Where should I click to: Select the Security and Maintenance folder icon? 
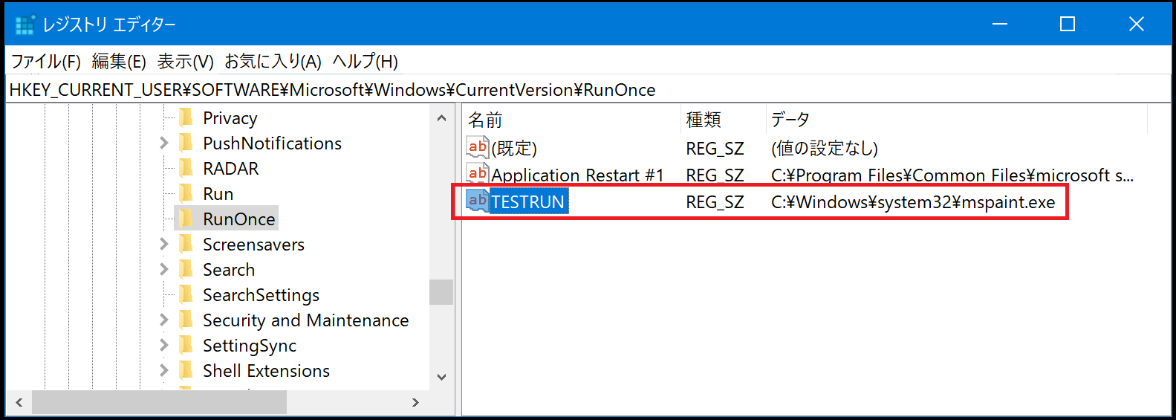186,320
